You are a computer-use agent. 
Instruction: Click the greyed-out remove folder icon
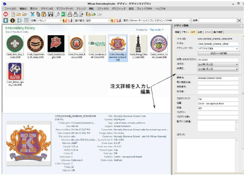(99, 14)
